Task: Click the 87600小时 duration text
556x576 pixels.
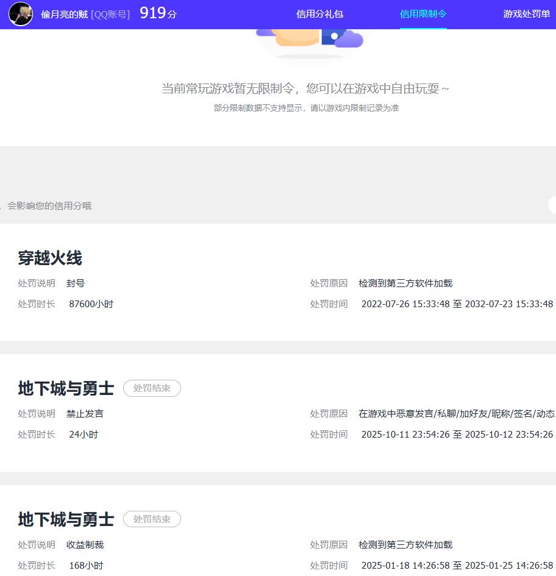Action: click(91, 304)
